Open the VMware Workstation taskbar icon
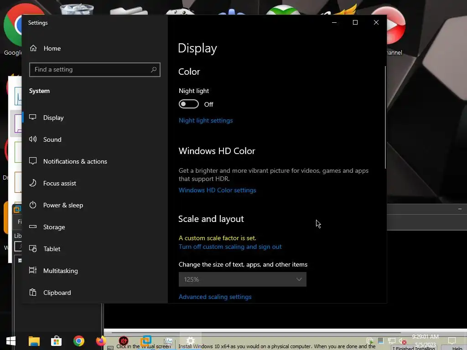The image size is (467, 350). tap(146, 340)
